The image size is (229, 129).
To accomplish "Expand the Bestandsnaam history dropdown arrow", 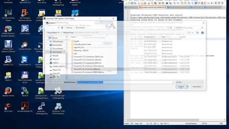I will coord(172,82).
